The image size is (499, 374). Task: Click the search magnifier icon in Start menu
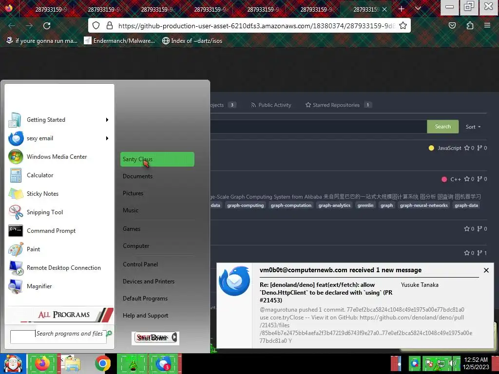click(109, 333)
